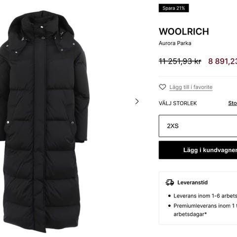This screenshot has height=237, width=237.
Task: Click the WOOLRICH brand heading
Action: pos(184,32)
